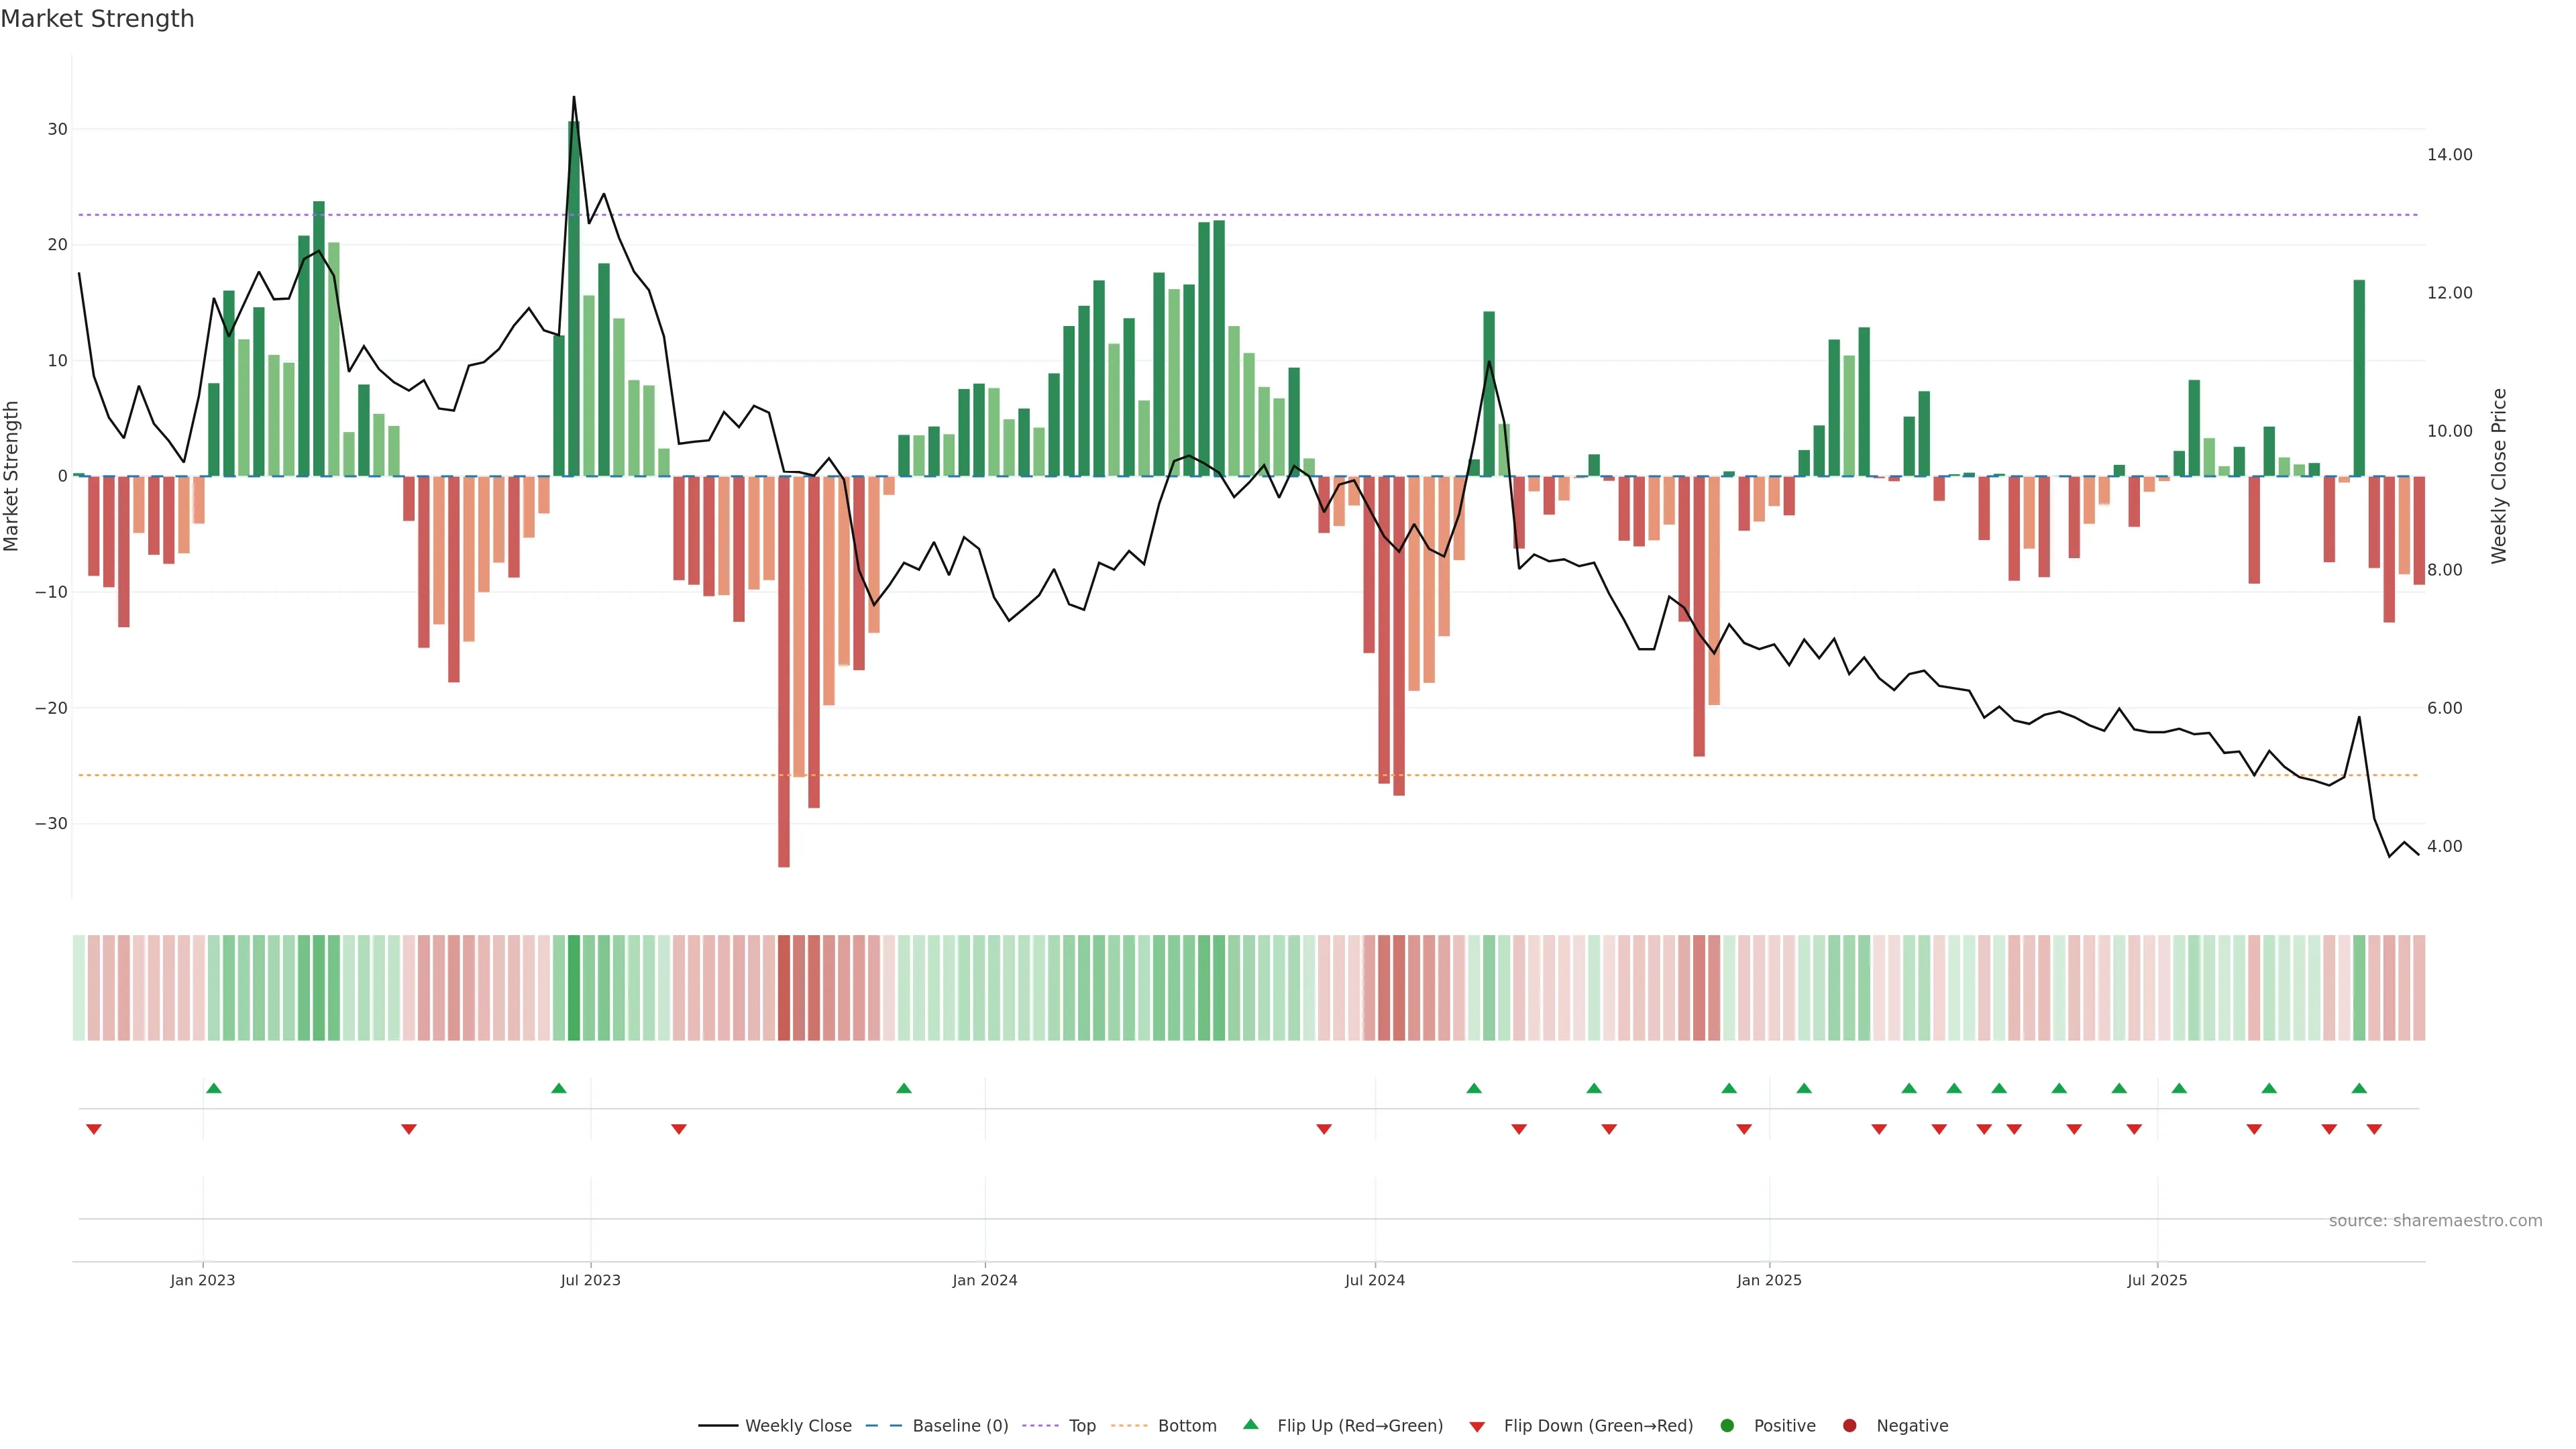Click the Negative red circle legend icon

pos(1849,1425)
